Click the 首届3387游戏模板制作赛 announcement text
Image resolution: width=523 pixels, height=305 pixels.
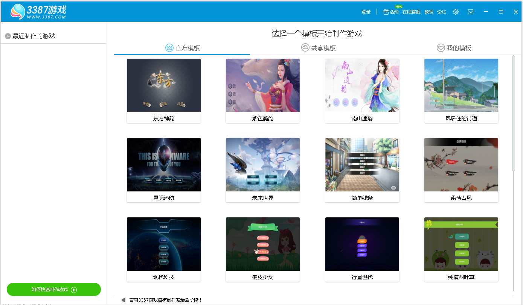coord(166,300)
